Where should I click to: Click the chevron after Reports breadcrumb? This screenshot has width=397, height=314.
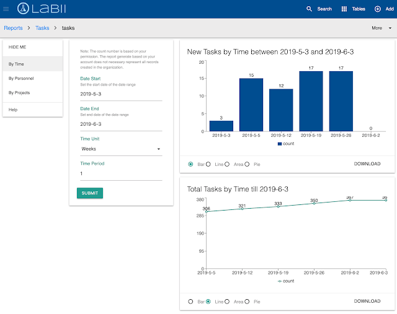(x=29, y=28)
